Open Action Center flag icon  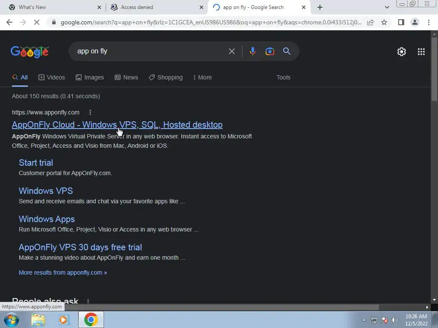click(x=385, y=320)
